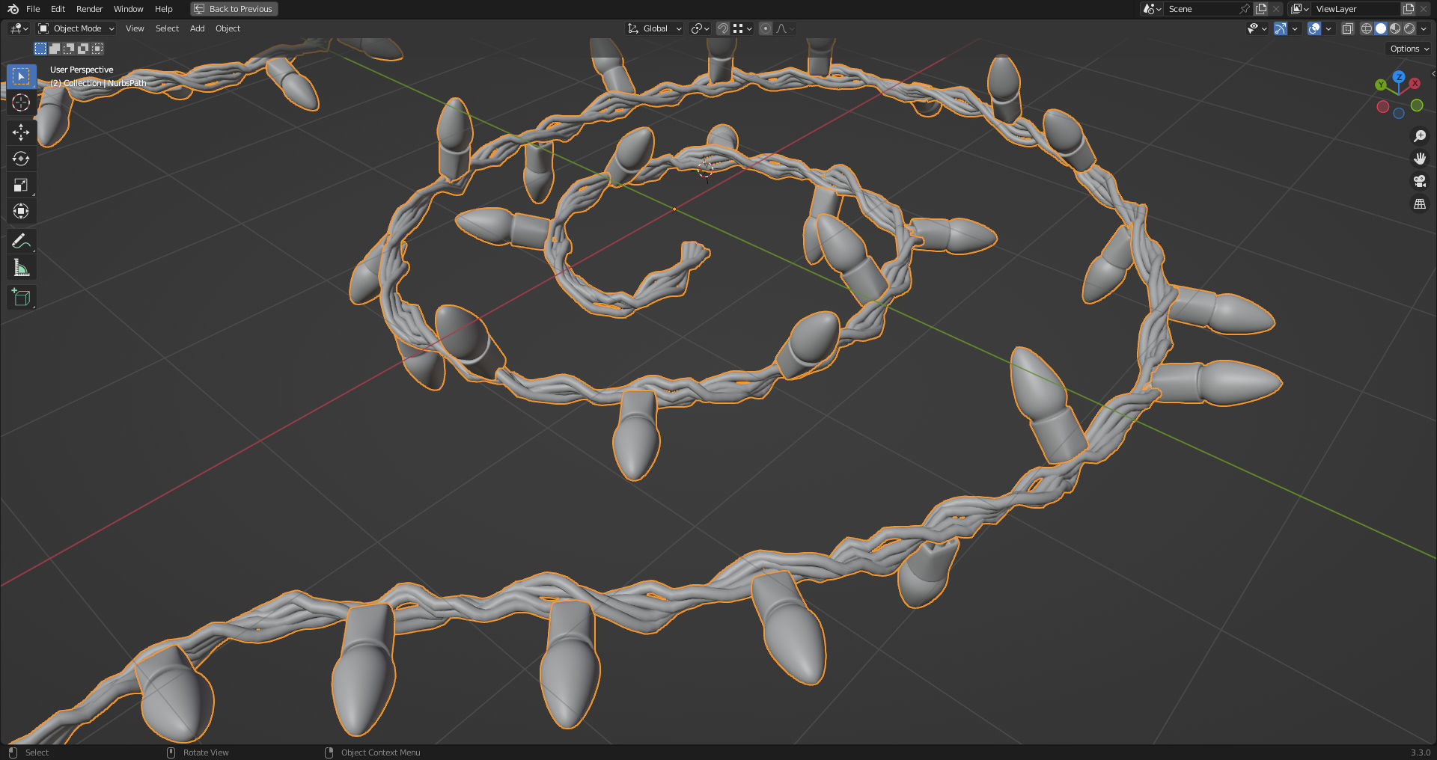Open the Edit menu
This screenshot has width=1437, height=760.
(58, 9)
